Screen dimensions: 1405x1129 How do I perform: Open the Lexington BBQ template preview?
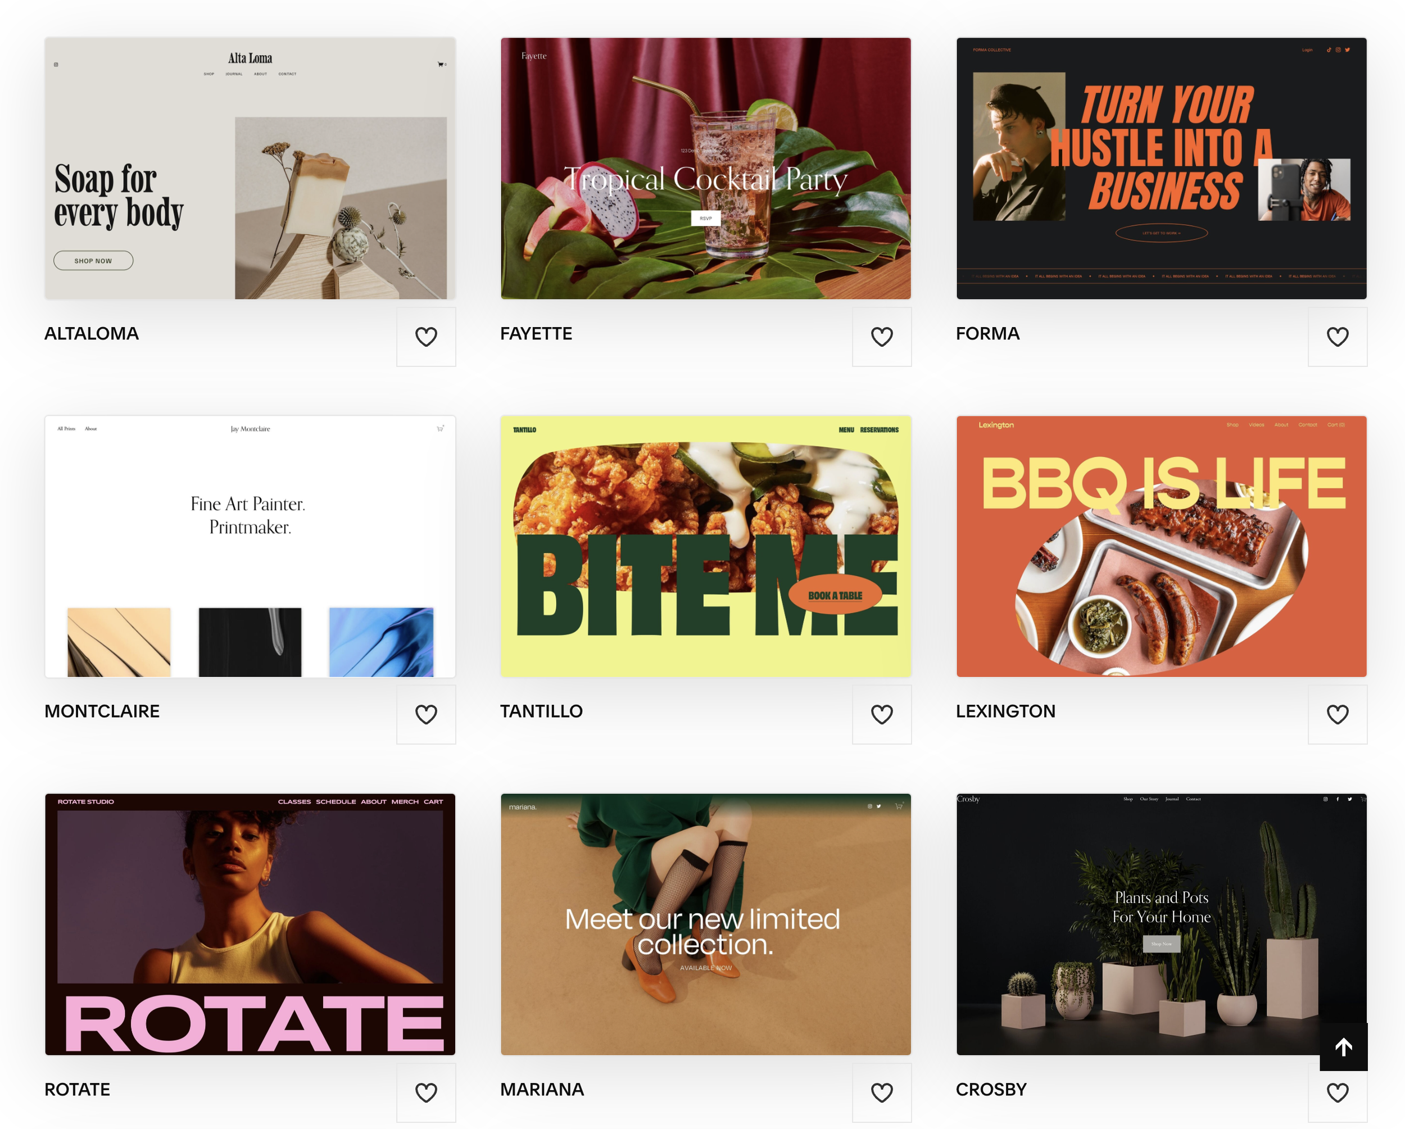(1161, 547)
